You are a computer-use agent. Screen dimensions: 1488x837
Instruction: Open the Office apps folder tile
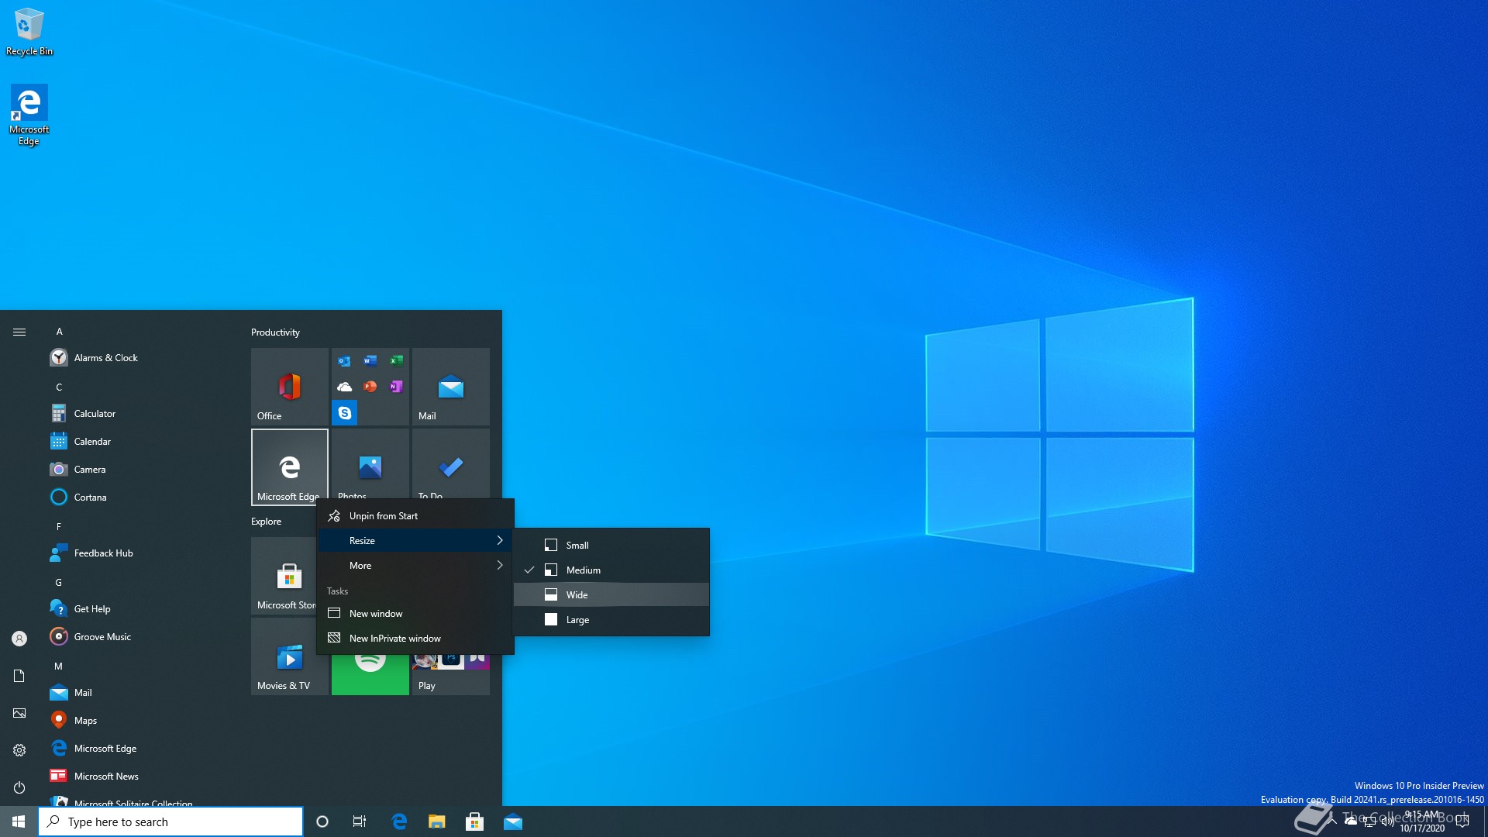[370, 387]
